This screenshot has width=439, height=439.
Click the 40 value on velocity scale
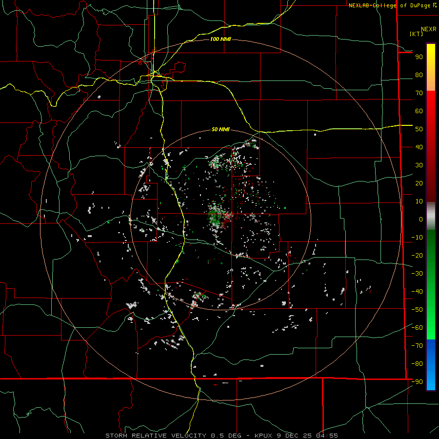coord(419,147)
